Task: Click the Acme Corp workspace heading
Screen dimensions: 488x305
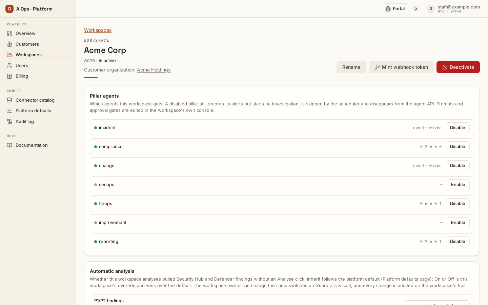Action: point(105,50)
